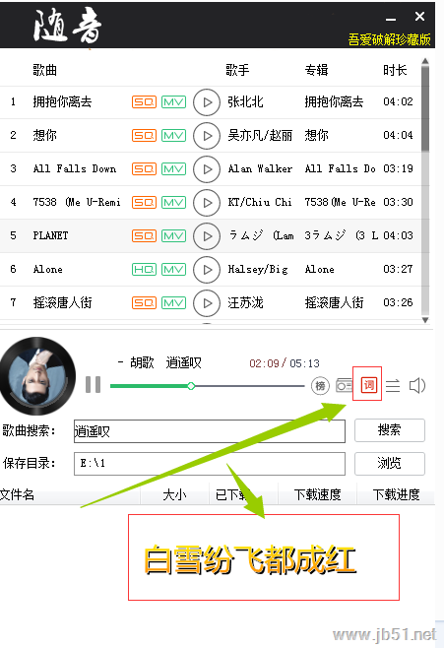The width and height of the screenshot is (444, 648).
Task: Mute with the speaker volume icon
Action: (416, 386)
